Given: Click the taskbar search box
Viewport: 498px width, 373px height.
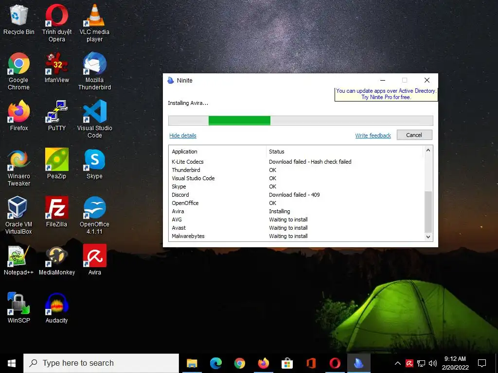Looking at the screenshot, I should click(101, 363).
